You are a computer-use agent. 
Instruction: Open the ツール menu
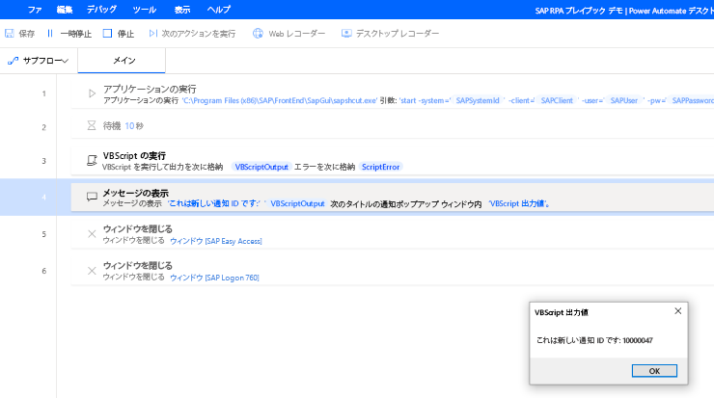[x=145, y=10]
